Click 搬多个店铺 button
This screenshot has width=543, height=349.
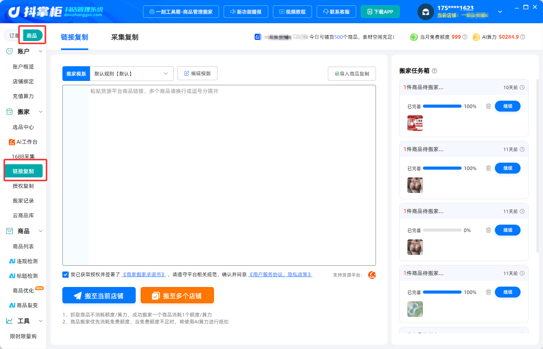coord(177,296)
